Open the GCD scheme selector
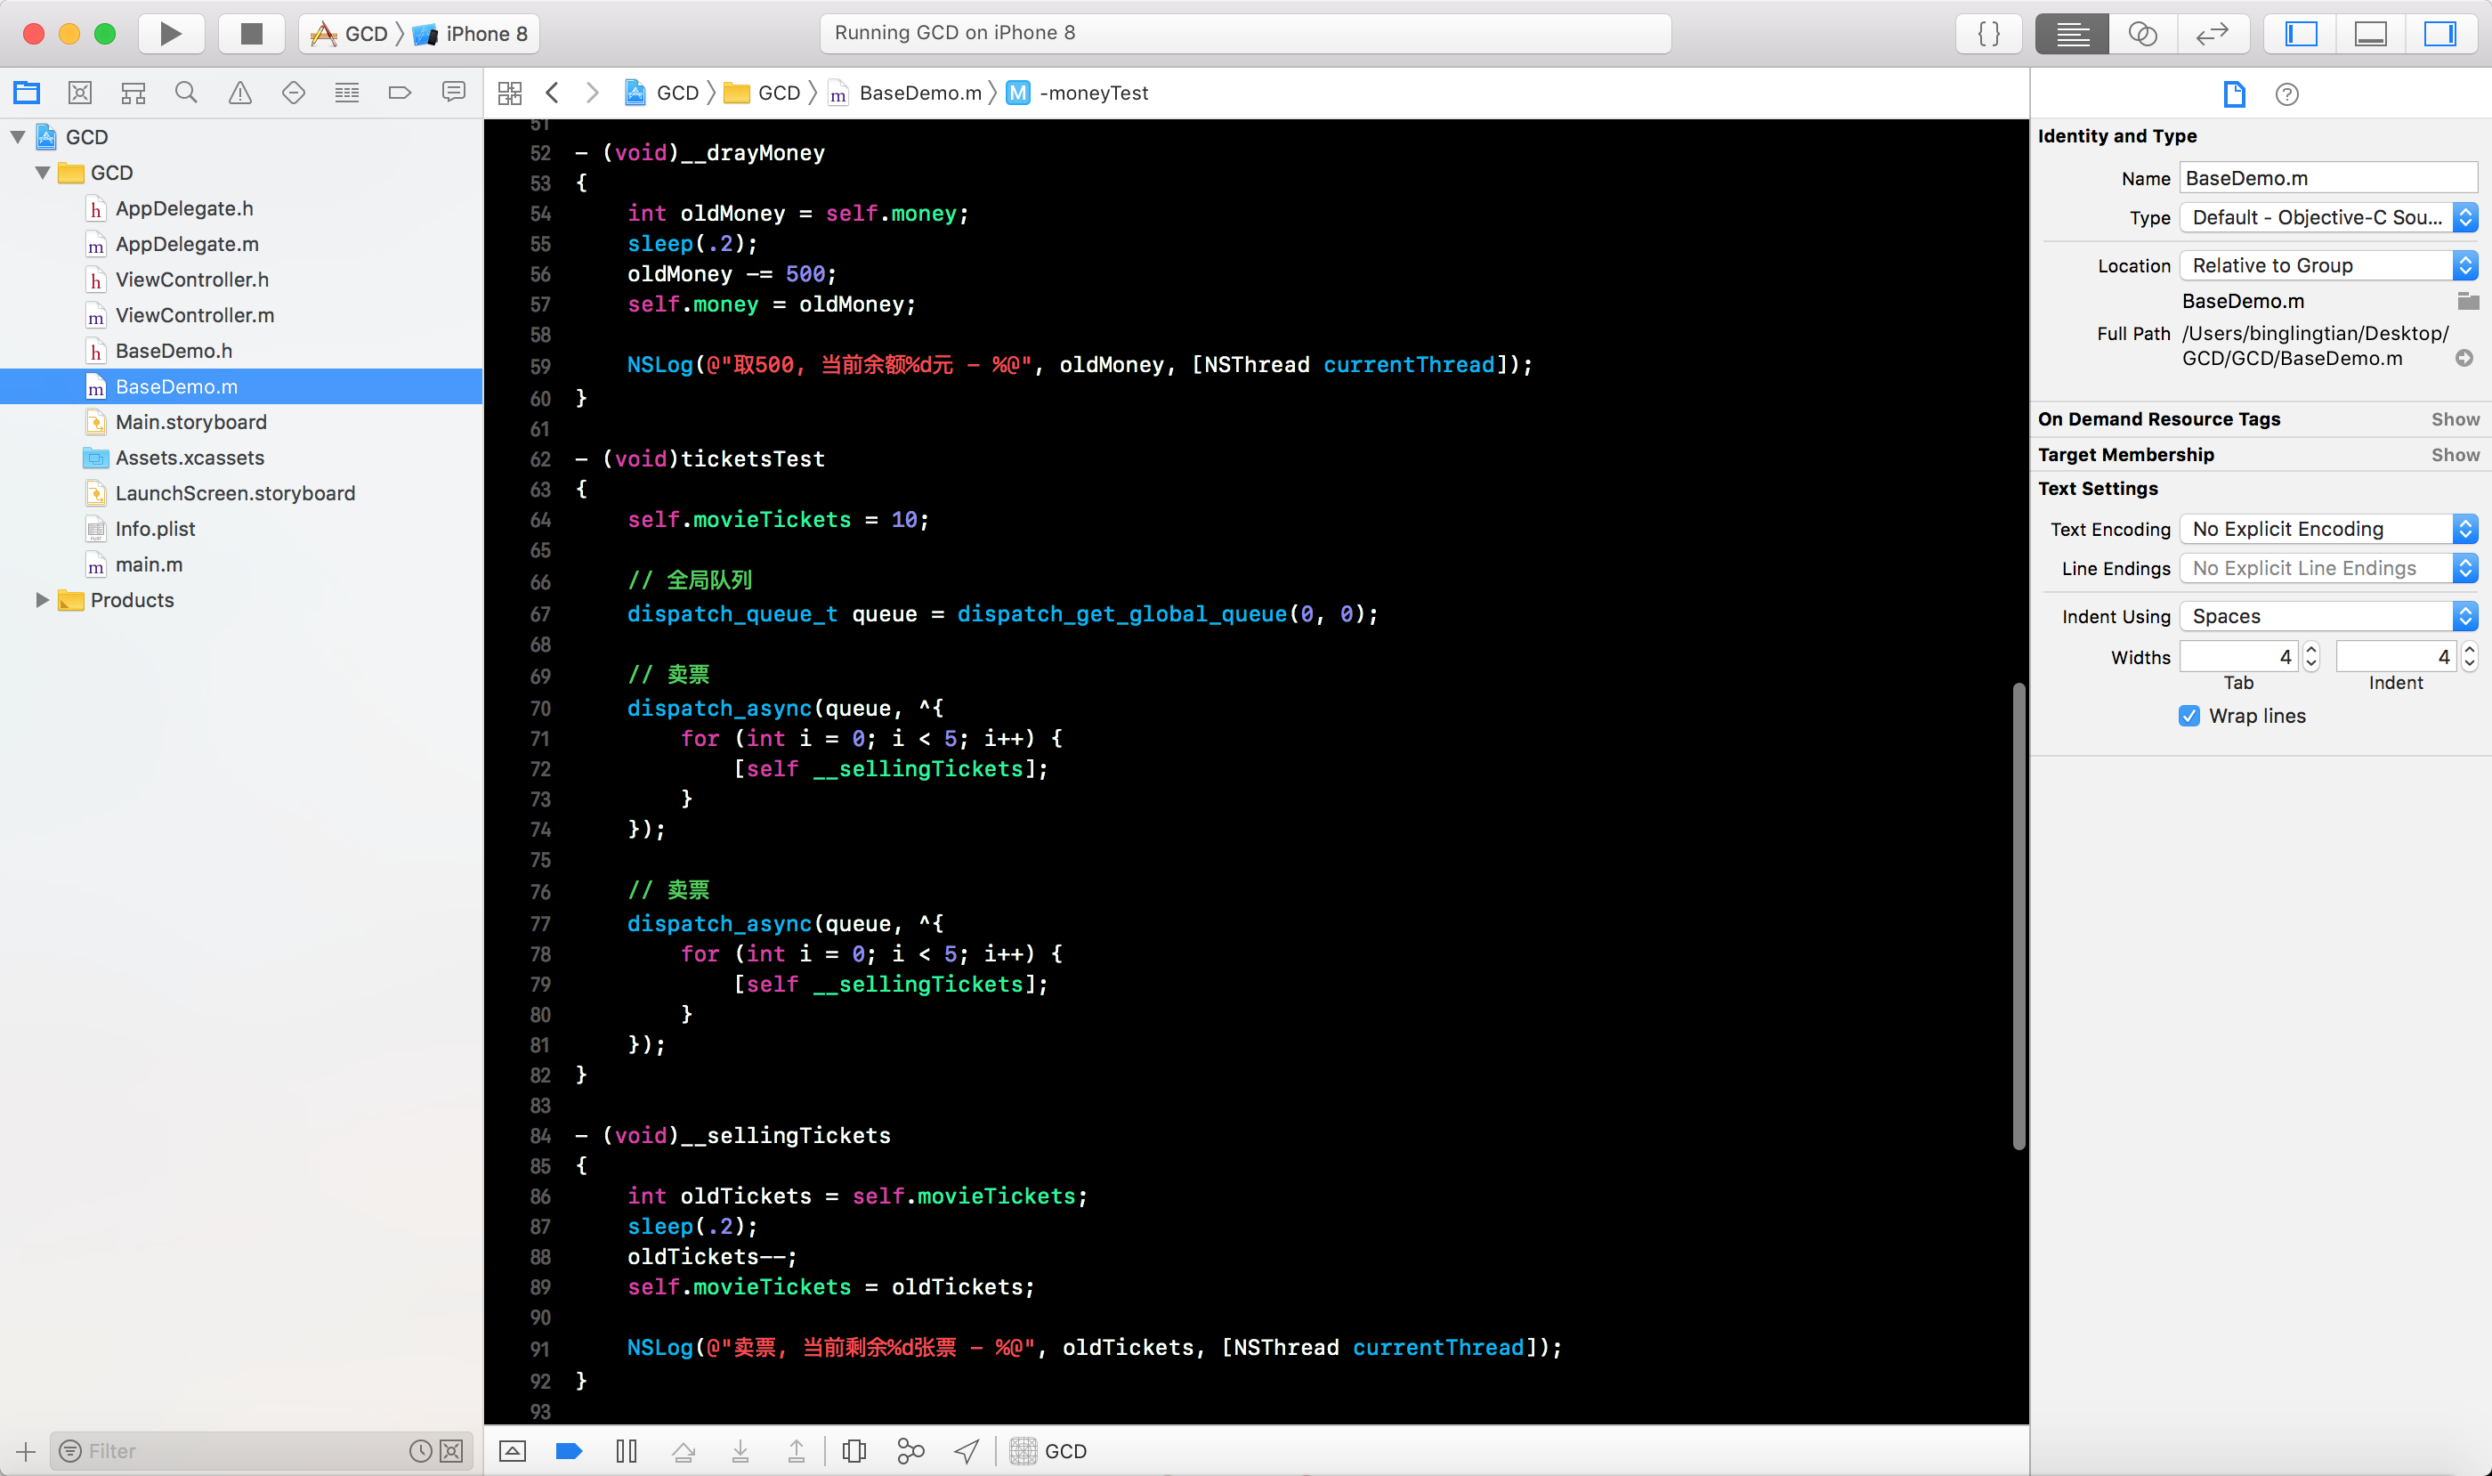This screenshot has height=1476, width=2492. point(350,34)
